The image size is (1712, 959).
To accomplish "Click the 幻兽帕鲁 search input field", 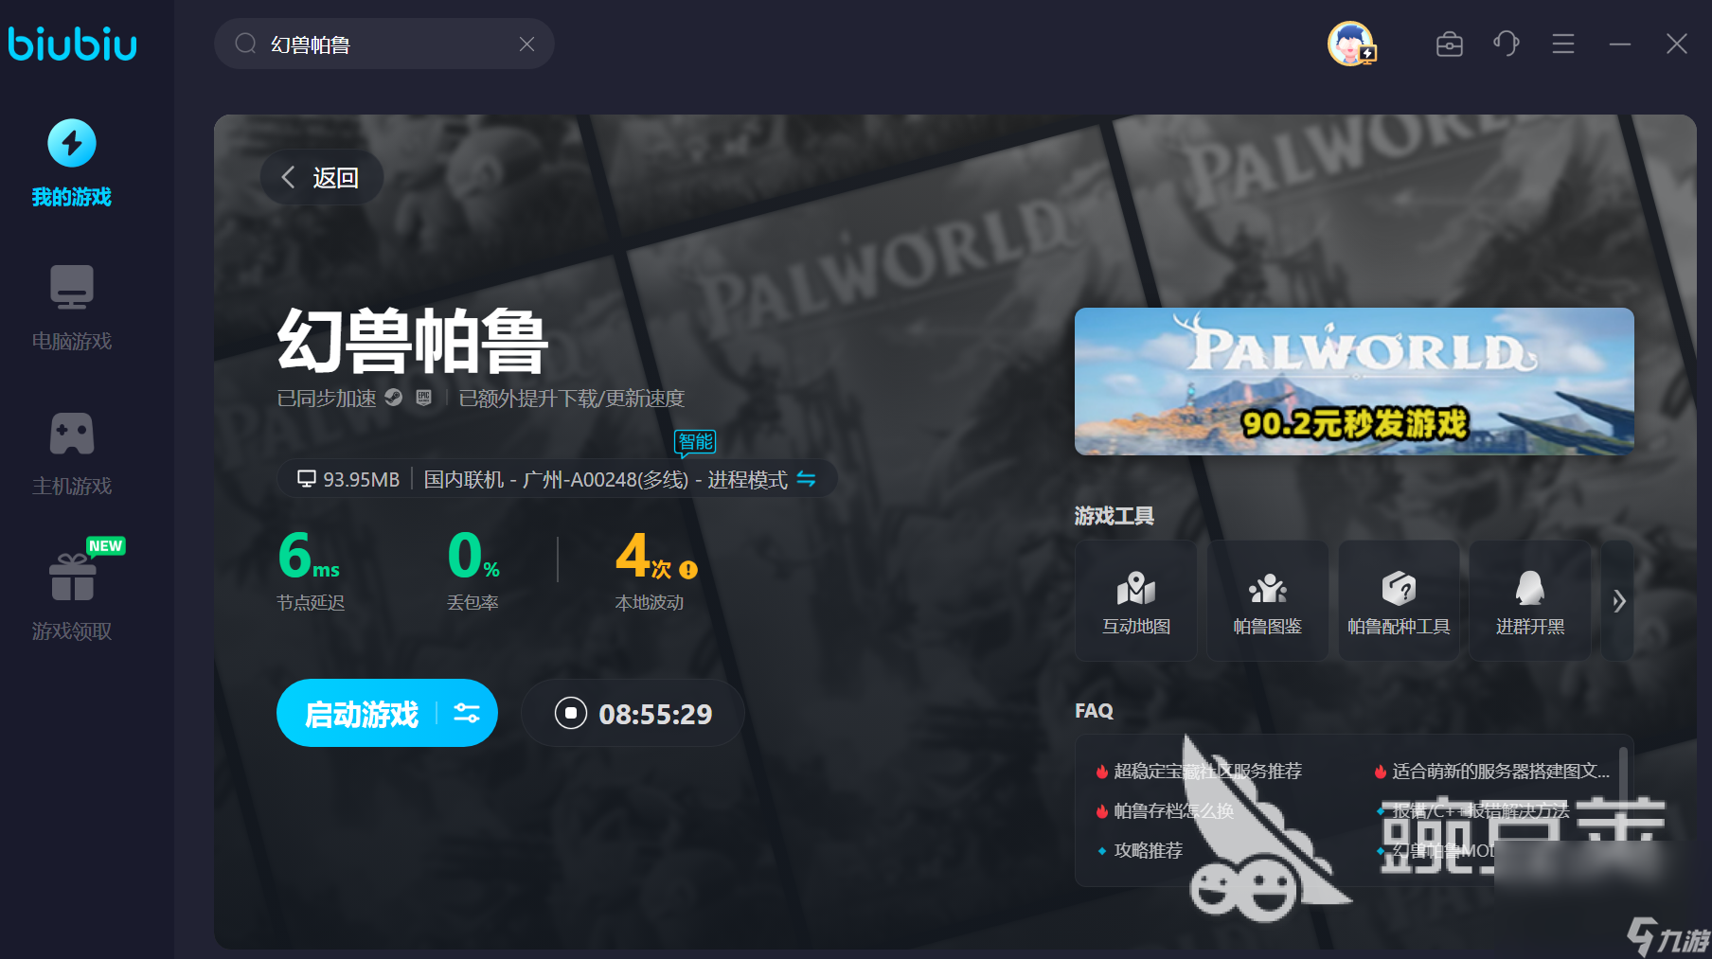I will (379, 44).
